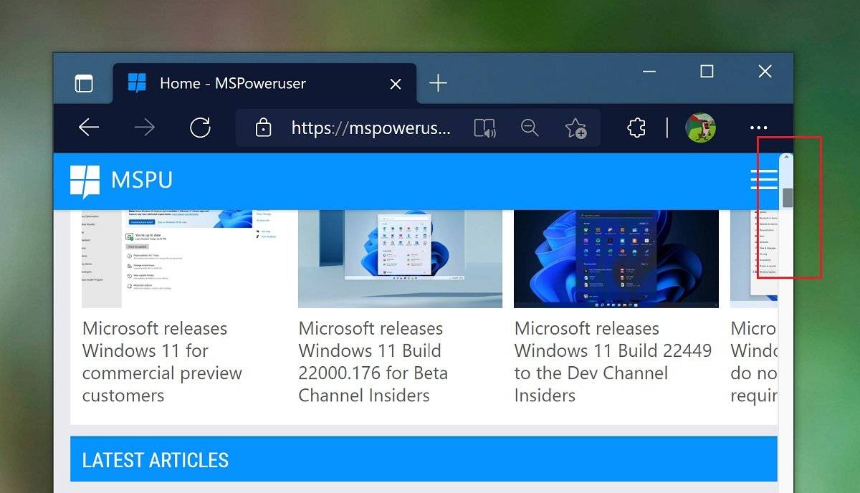
Task: Open the MSPU site home text link
Action: (x=142, y=180)
